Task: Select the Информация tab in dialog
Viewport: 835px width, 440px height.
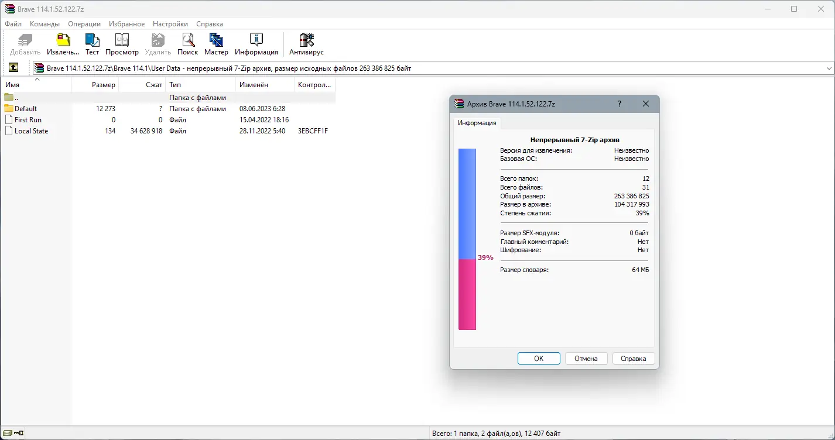Action: 477,123
